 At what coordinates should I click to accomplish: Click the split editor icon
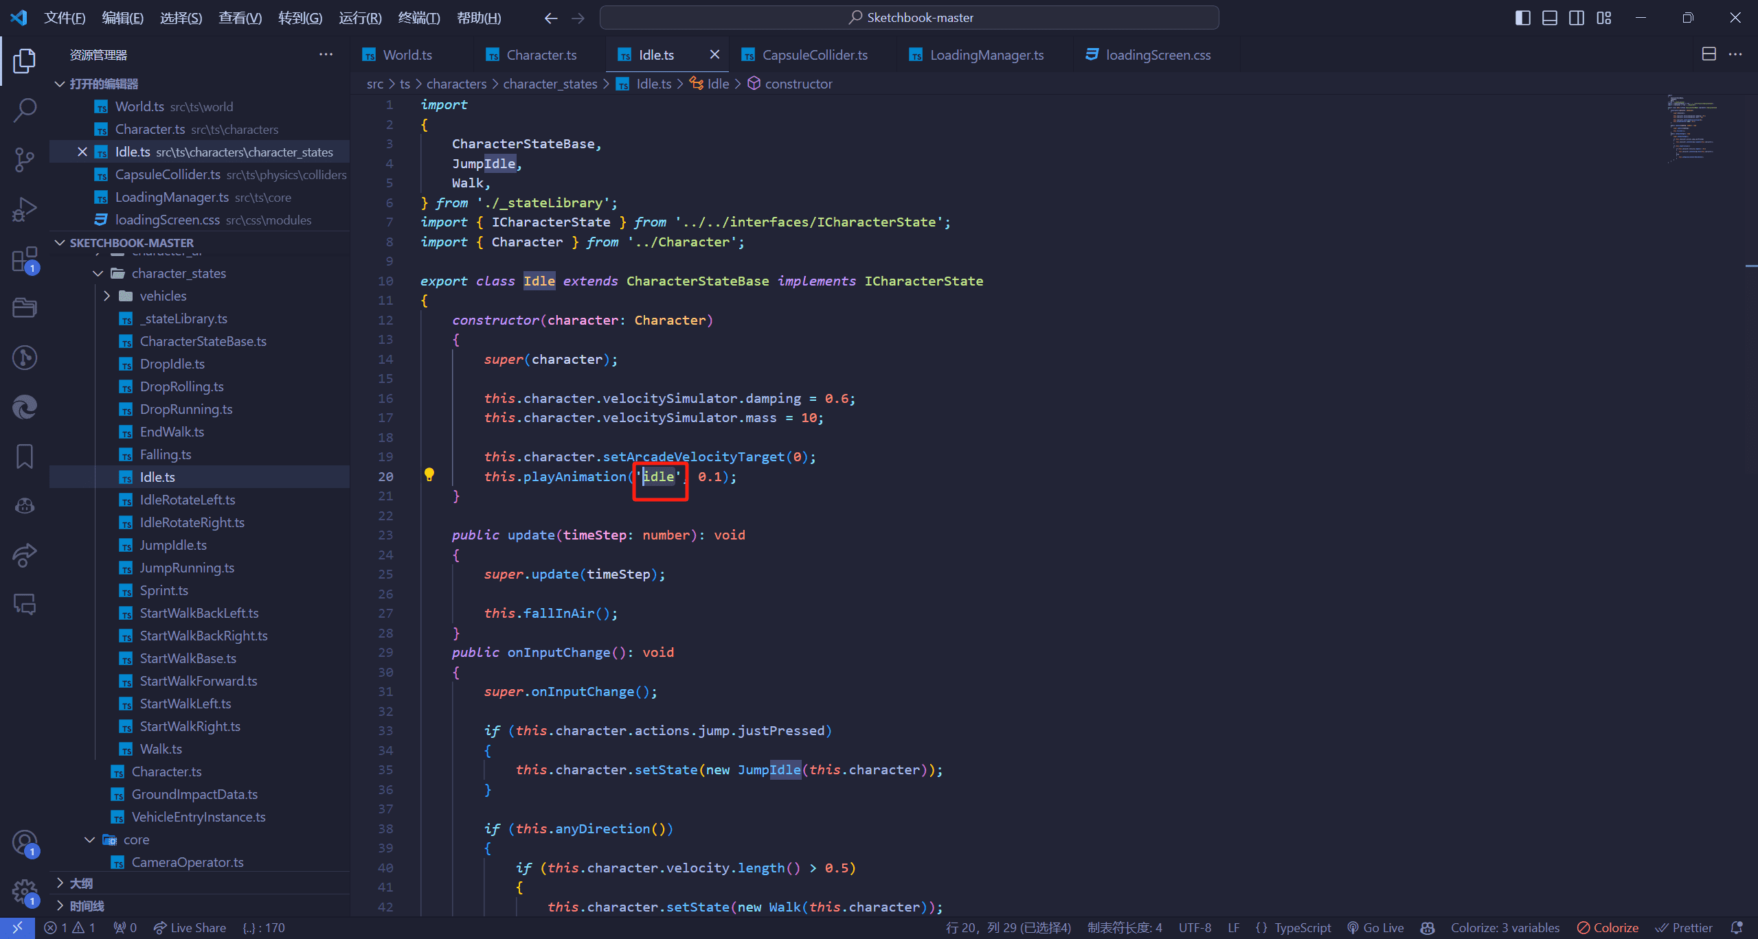click(x=1709, y=54)
